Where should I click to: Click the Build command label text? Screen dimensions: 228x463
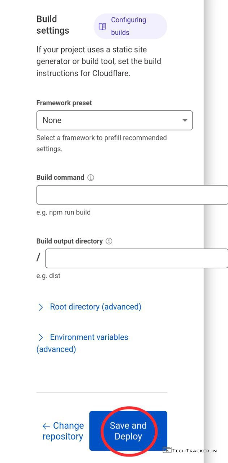(x=60, y=178)
